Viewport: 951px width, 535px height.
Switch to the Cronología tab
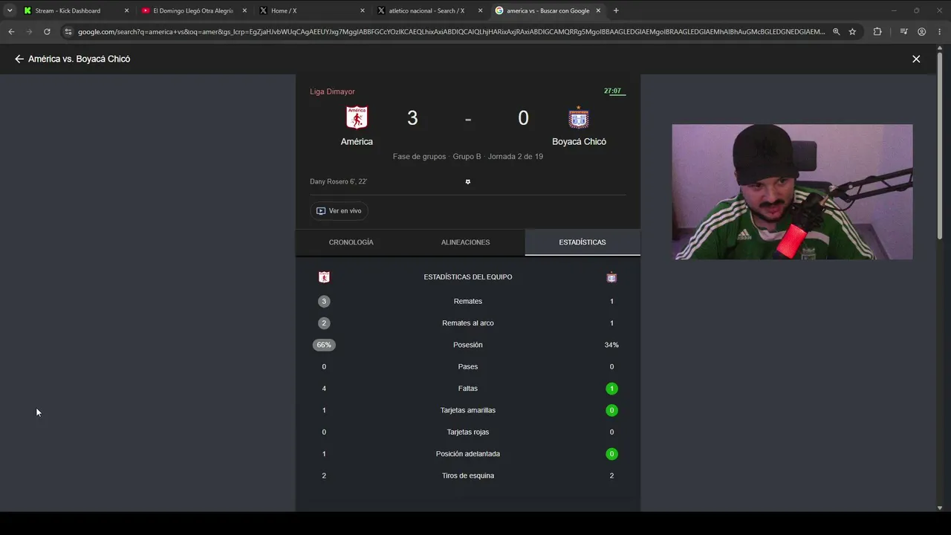[351, 242]
